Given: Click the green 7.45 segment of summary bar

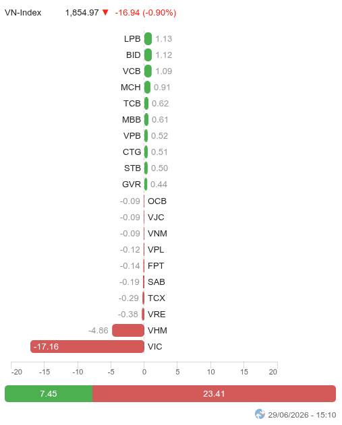Looking at the screenshot, I should tap(49, 393).
